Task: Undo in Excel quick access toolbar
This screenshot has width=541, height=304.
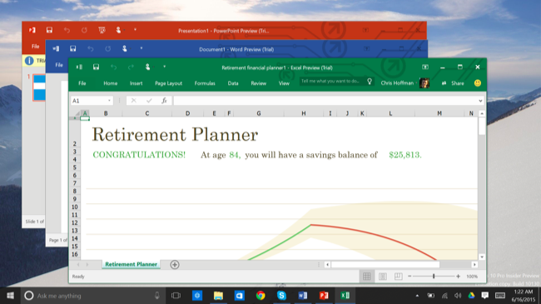Action: pyautogui.click(x=113, y=67)
